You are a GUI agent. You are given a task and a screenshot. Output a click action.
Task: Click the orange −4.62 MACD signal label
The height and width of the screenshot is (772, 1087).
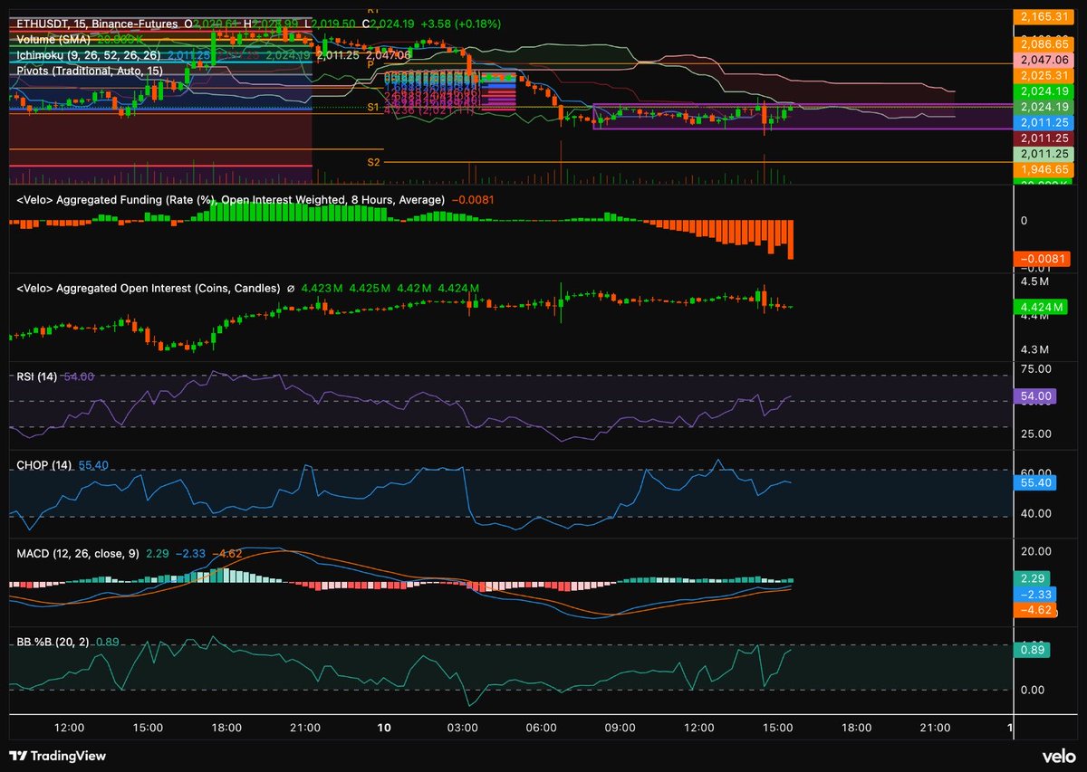(1035, 610)
